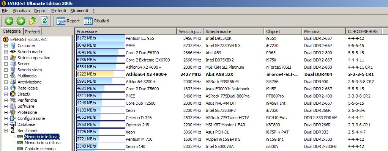Image resolution: width=388 pixels, height=151 pixels.
Task: Click the Dual DDR404 memory cell
Action: 318,74
